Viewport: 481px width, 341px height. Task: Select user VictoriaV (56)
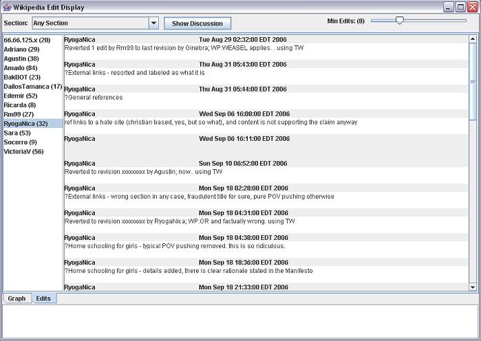33,151
